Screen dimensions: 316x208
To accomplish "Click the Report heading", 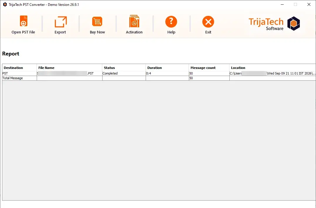I will click(11, 54).
